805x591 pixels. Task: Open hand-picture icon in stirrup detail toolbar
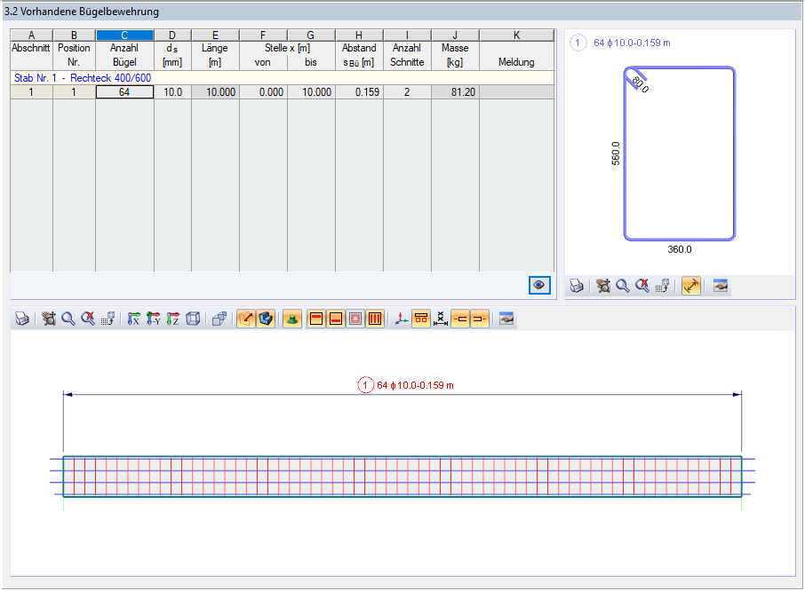(x=721, y=286)
